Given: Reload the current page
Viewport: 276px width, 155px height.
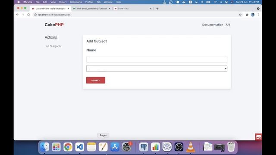Looking at the screenshot, I should coord(28,15).
